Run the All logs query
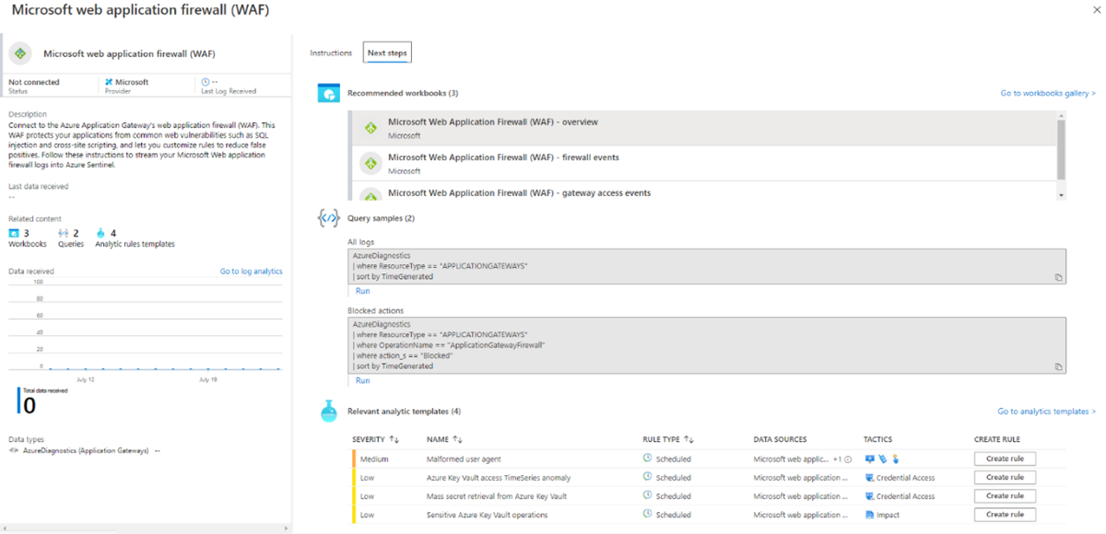 (x=362, y=291)
